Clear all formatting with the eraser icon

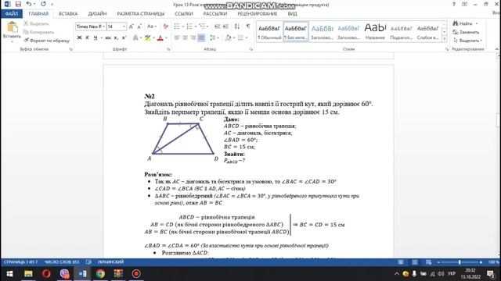tap(165, 27)
